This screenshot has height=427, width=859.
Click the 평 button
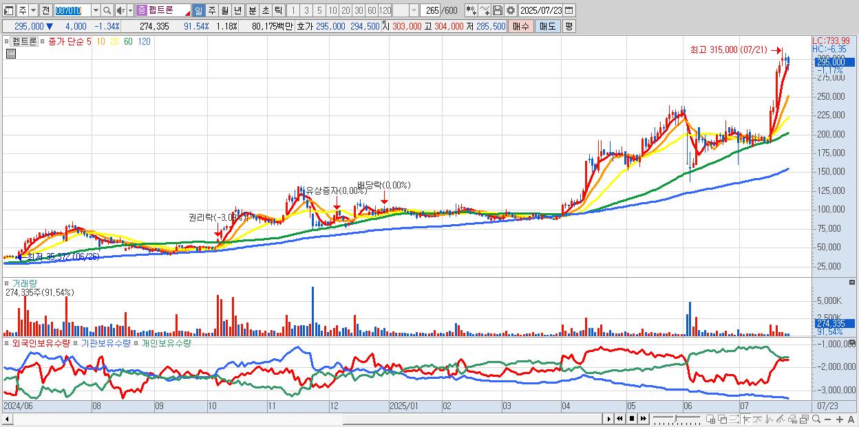coord(569,26)
